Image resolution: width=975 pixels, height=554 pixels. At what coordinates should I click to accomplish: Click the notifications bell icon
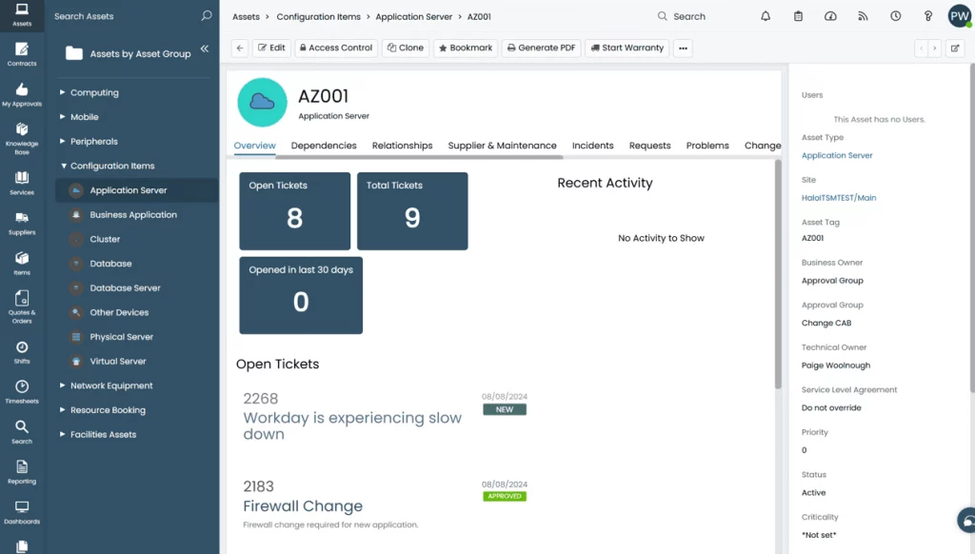[x=766, y=16]
